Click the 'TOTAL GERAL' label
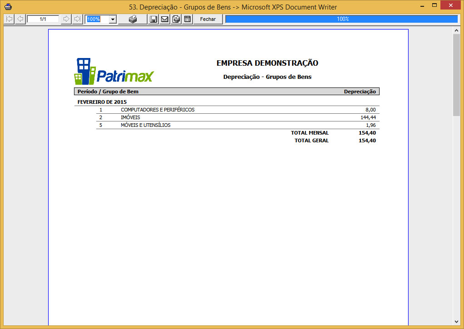 [x=311, y=140]
